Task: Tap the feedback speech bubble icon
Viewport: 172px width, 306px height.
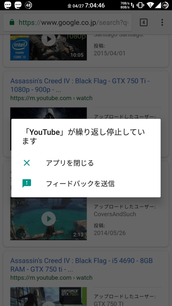Action: click(x=27, y=183)
